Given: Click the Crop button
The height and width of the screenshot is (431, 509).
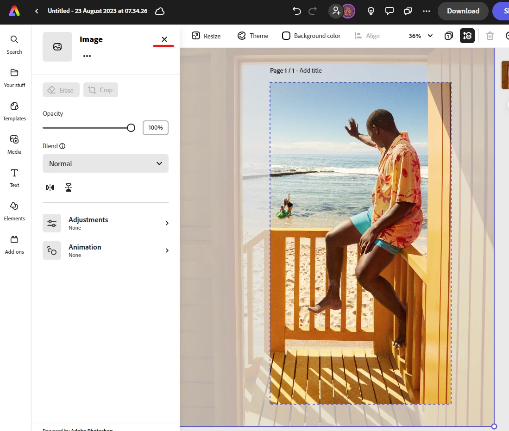Looking at the screenshot, I should (x=101, y=90).
